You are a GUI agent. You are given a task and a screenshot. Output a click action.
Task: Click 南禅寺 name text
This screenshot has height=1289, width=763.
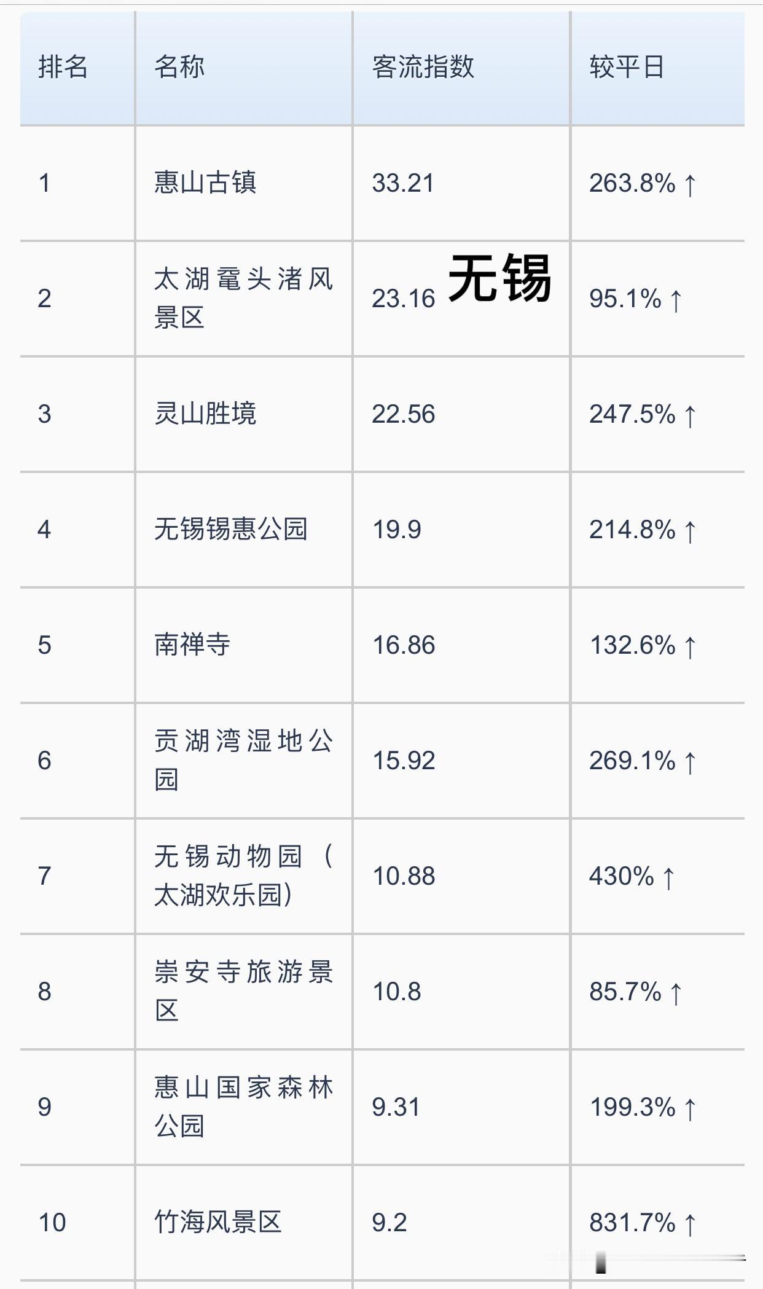click(192, 644)
